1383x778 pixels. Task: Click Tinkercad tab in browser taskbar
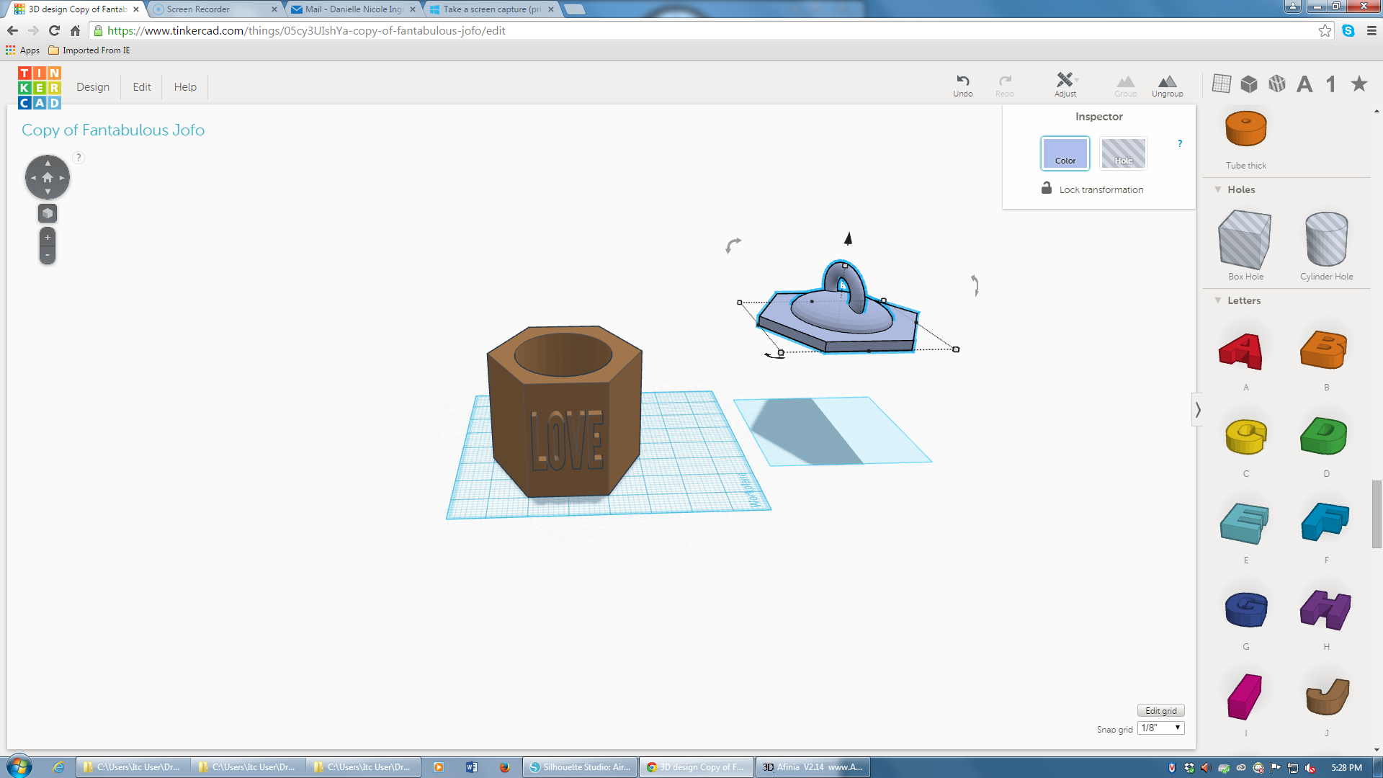(72, 9)
